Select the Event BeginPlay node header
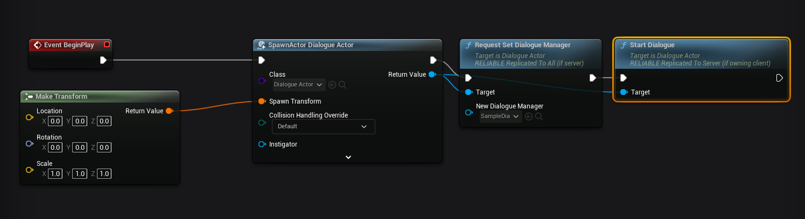Image resolution: width=805 pixels, height=219 pixels. tap(64, 45)
